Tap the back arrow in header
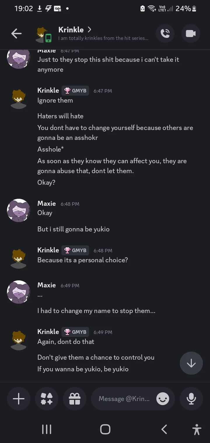 point(16,34)
